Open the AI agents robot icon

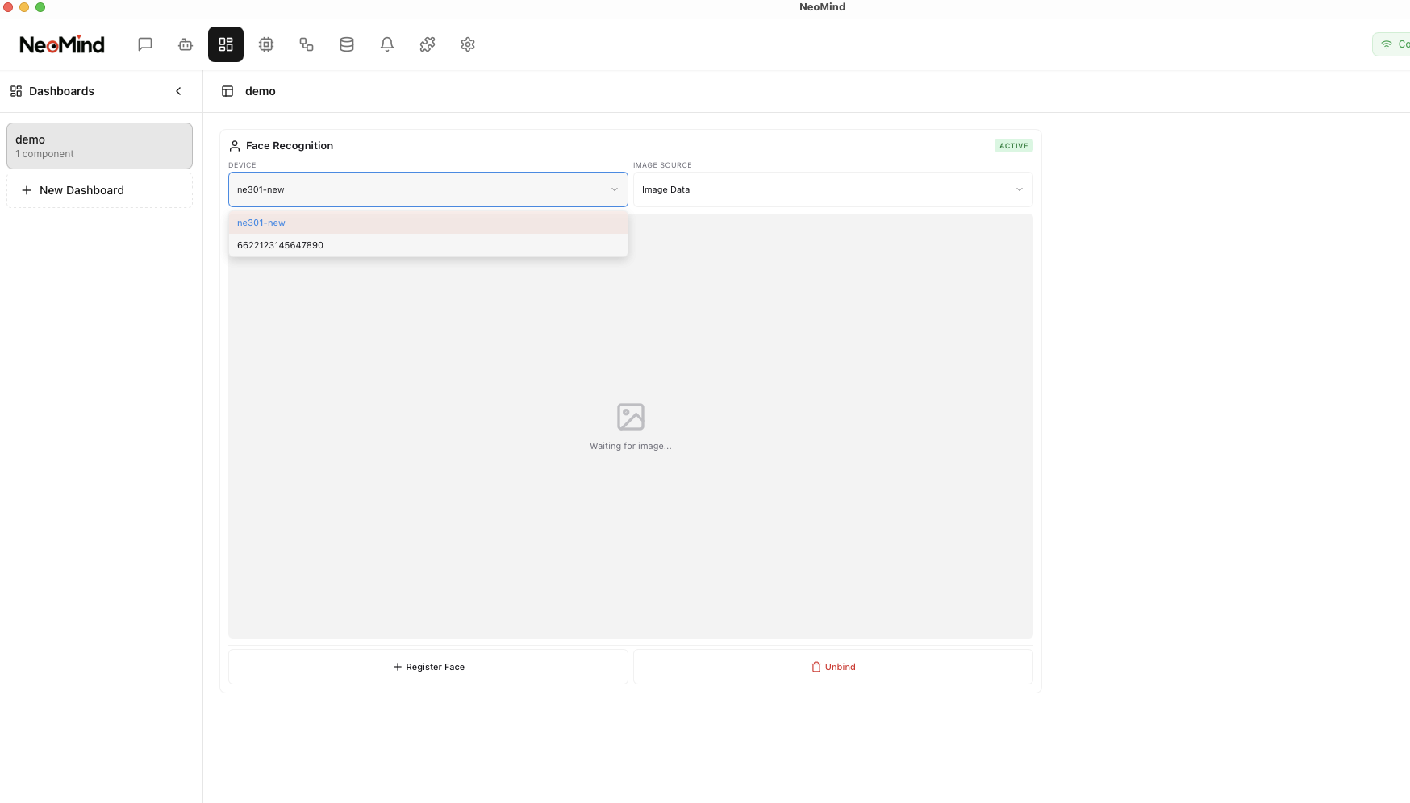[x=186, y=44]
